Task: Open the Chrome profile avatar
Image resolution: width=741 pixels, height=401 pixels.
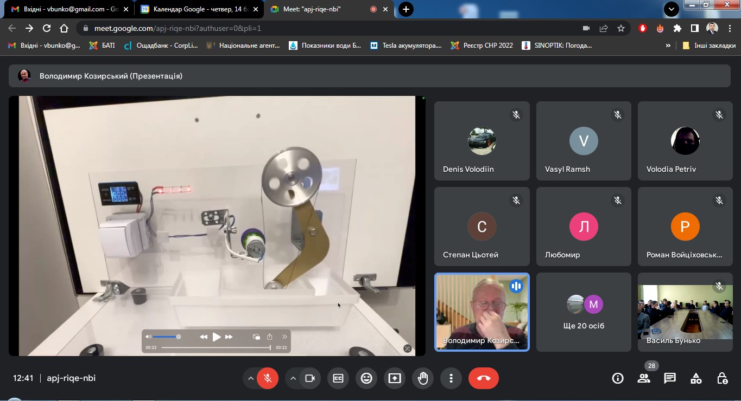Action: coord(712,28)
